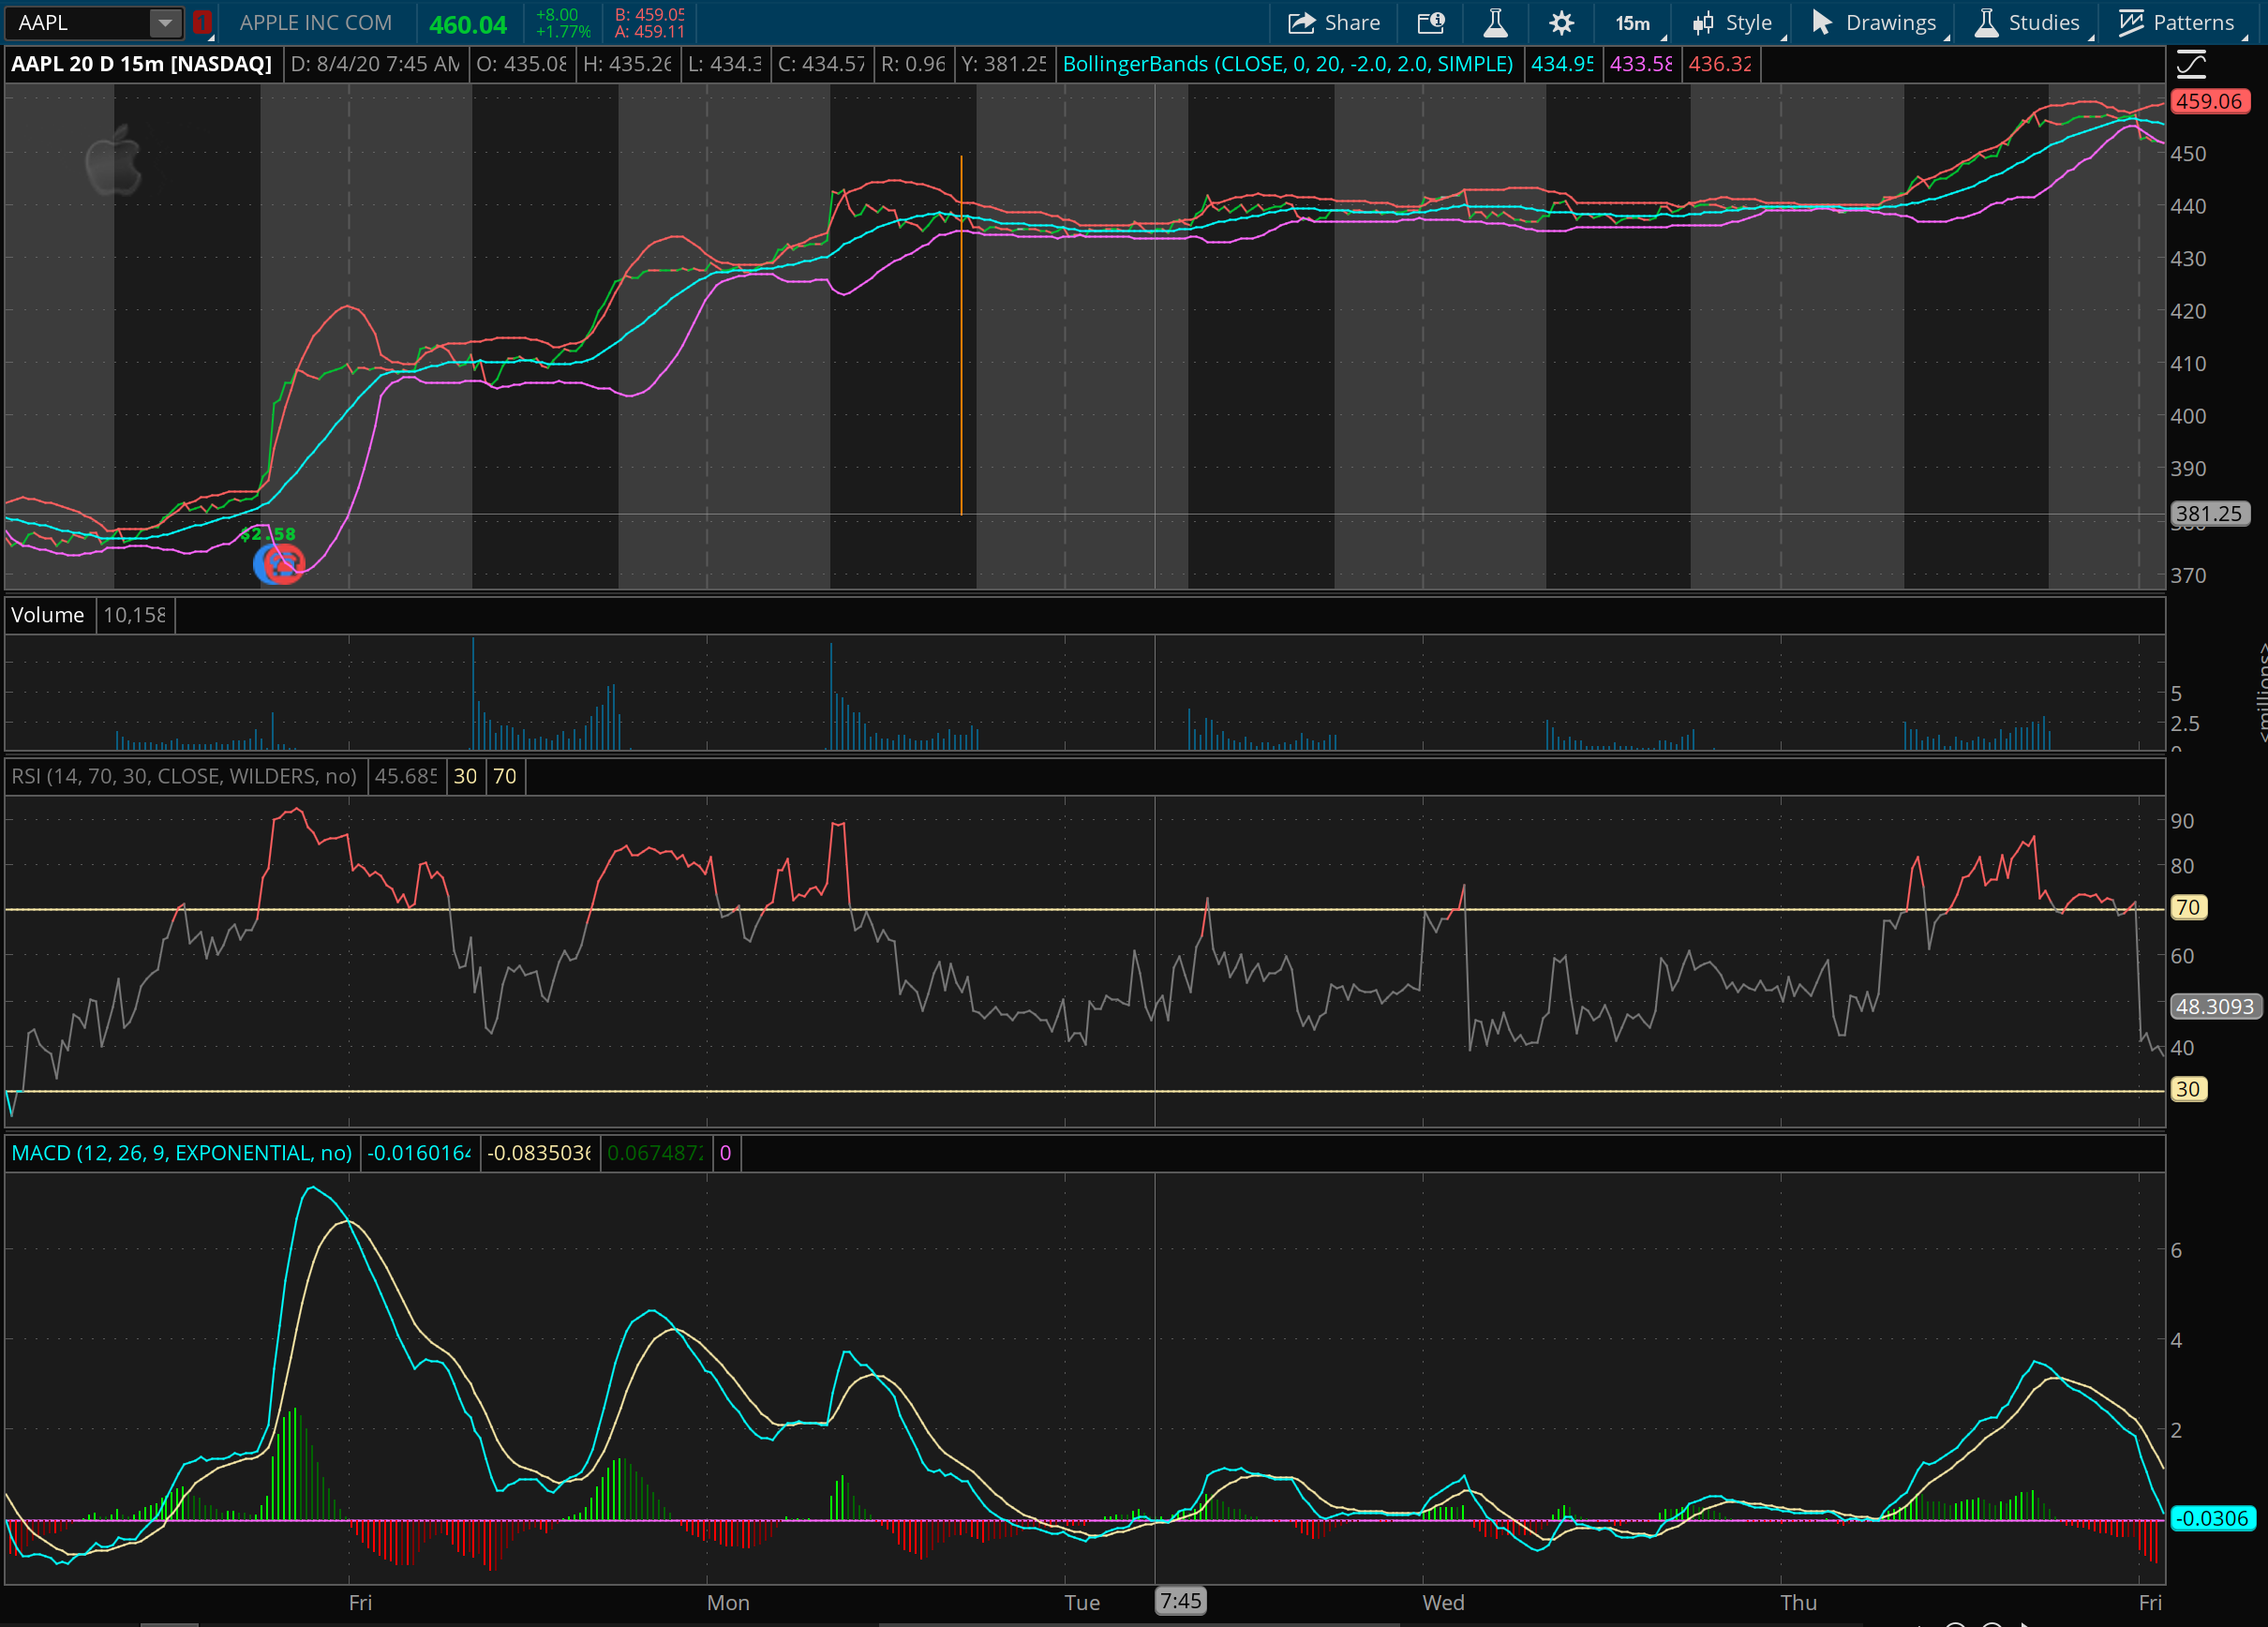Click the red earnings event marker on chart
Viewport: 2268px width, 1627px height.
point(284,565)
